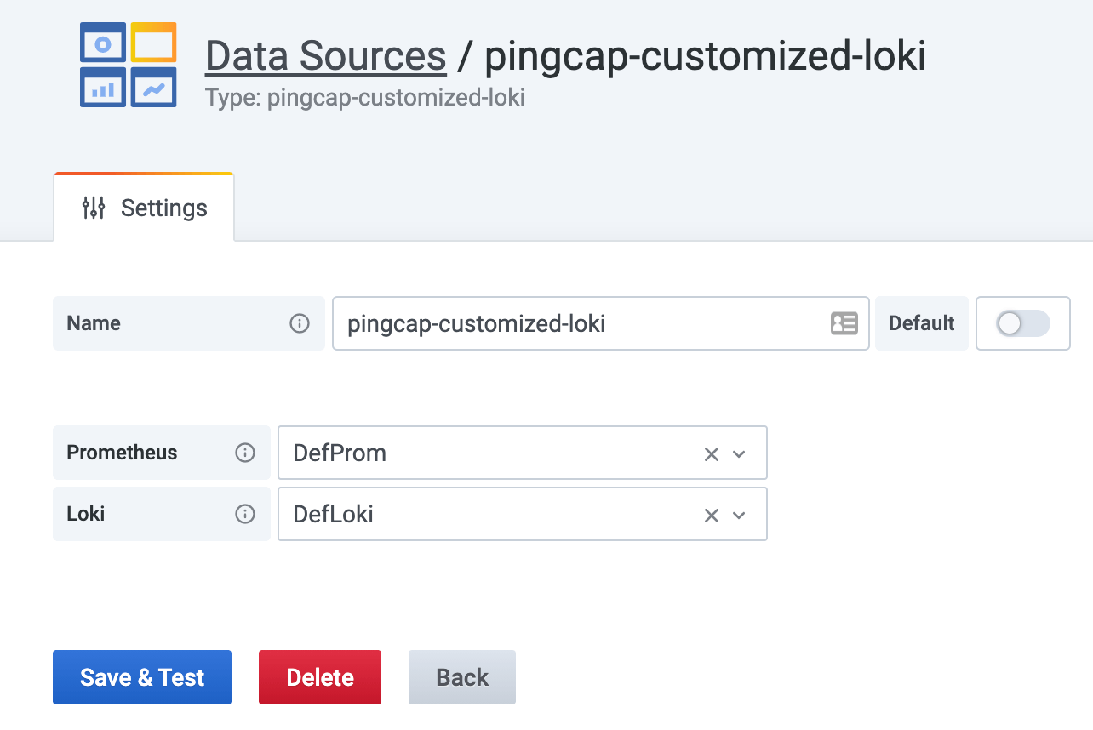The width and height of the screenshot is (1093, 730).
Task: Toggle the Default switch on
Action: click(1023, 323)
